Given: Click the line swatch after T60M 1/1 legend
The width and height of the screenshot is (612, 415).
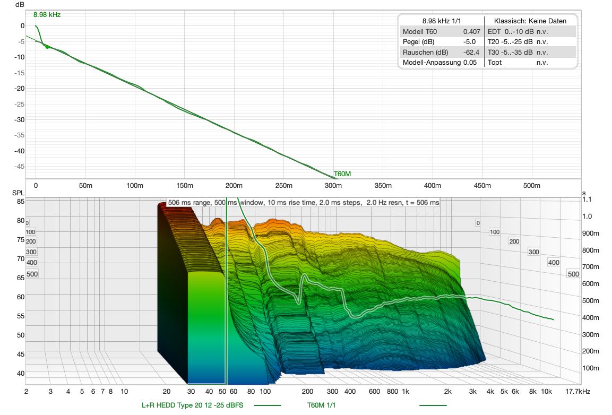Looking at the screenshot, I should pyautogui.click(x=433, y=405).
